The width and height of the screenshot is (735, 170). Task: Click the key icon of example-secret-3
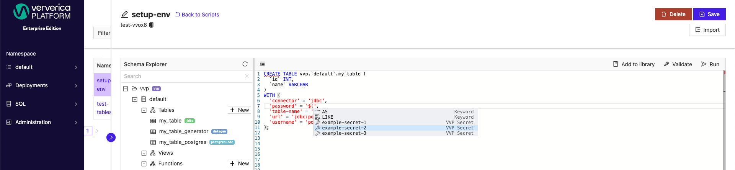[x=318, y=133]
